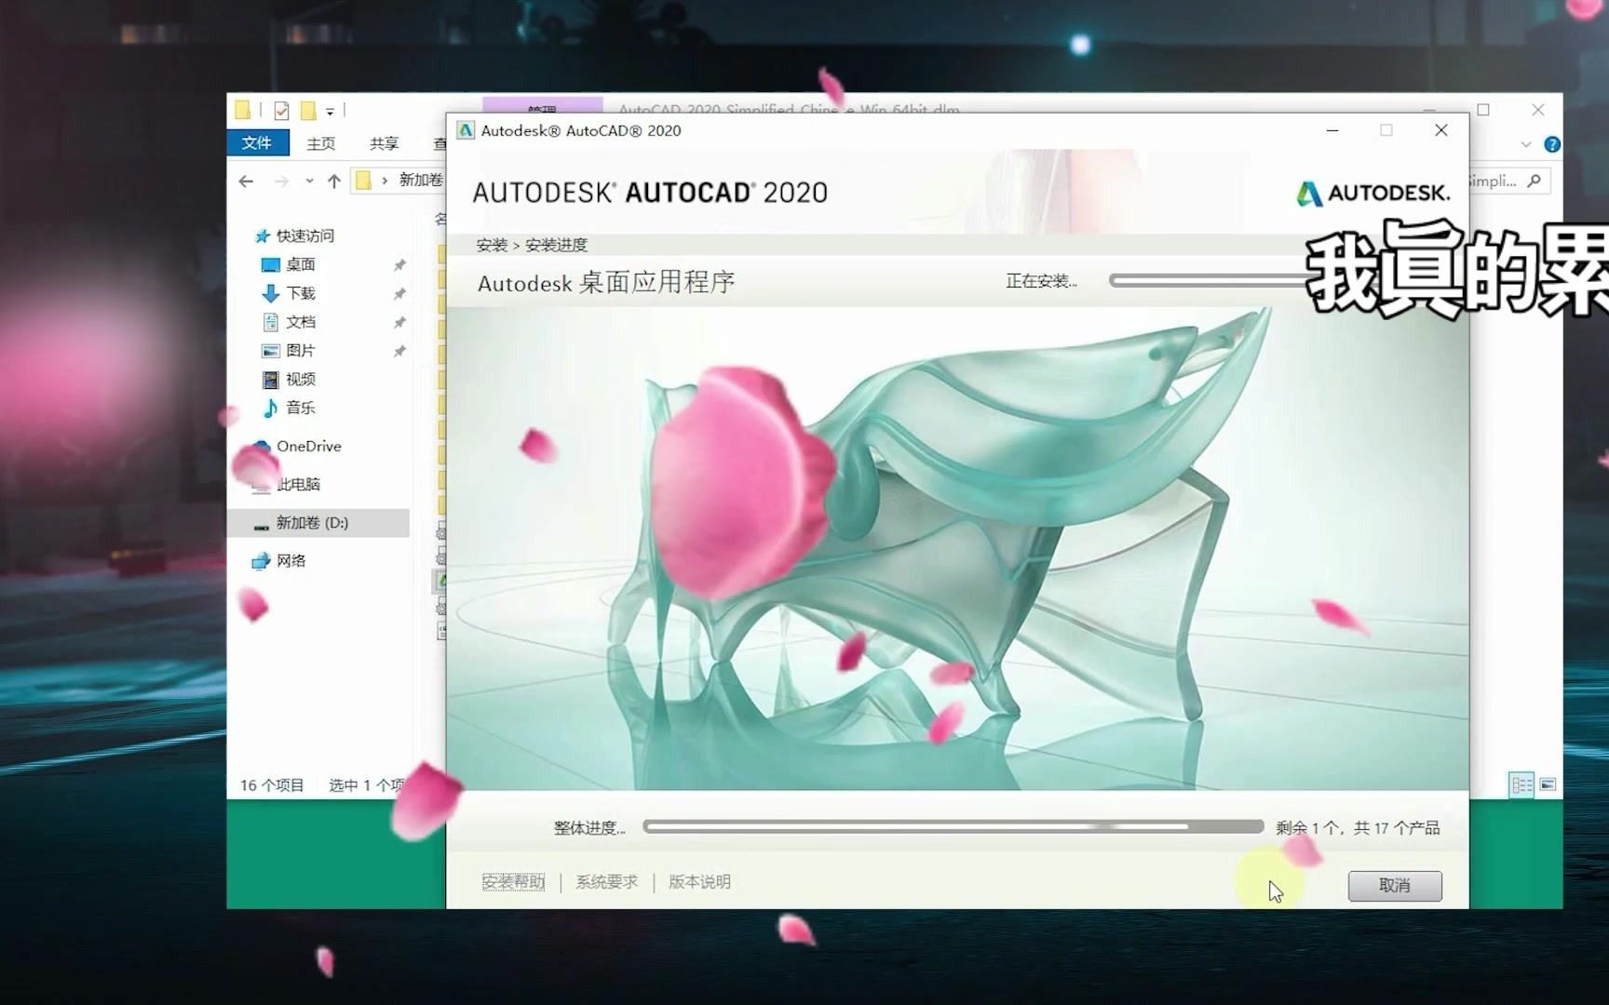Select 新加卷 (D:) in the navigation pane
1609x1005 pixels.
(318, 523)
